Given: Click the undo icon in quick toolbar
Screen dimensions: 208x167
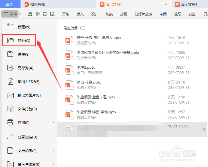Looking at the screenshot, I should click(37, 14).
